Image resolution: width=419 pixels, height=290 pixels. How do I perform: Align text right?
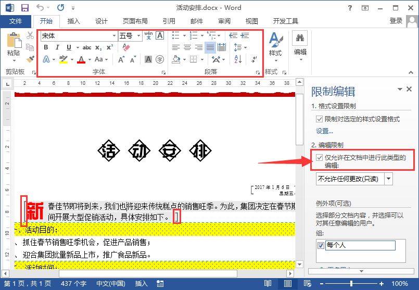[x=198, y=47]
